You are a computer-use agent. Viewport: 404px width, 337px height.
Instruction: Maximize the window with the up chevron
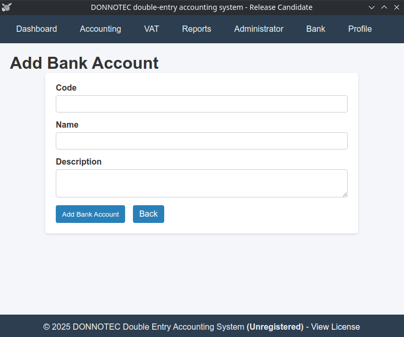click(384, 7)
